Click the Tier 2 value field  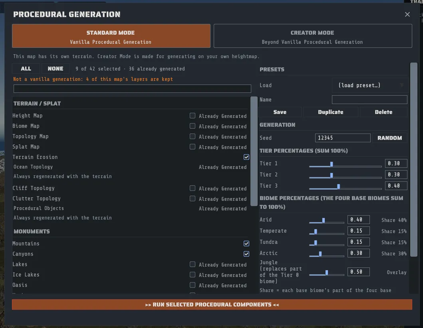pyautogui.click(x=396, y=175)
